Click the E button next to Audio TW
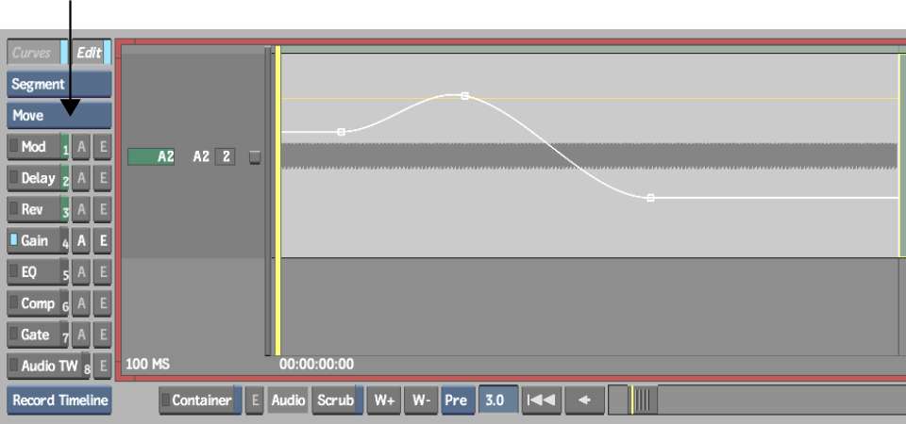 (x=102, y=366)
